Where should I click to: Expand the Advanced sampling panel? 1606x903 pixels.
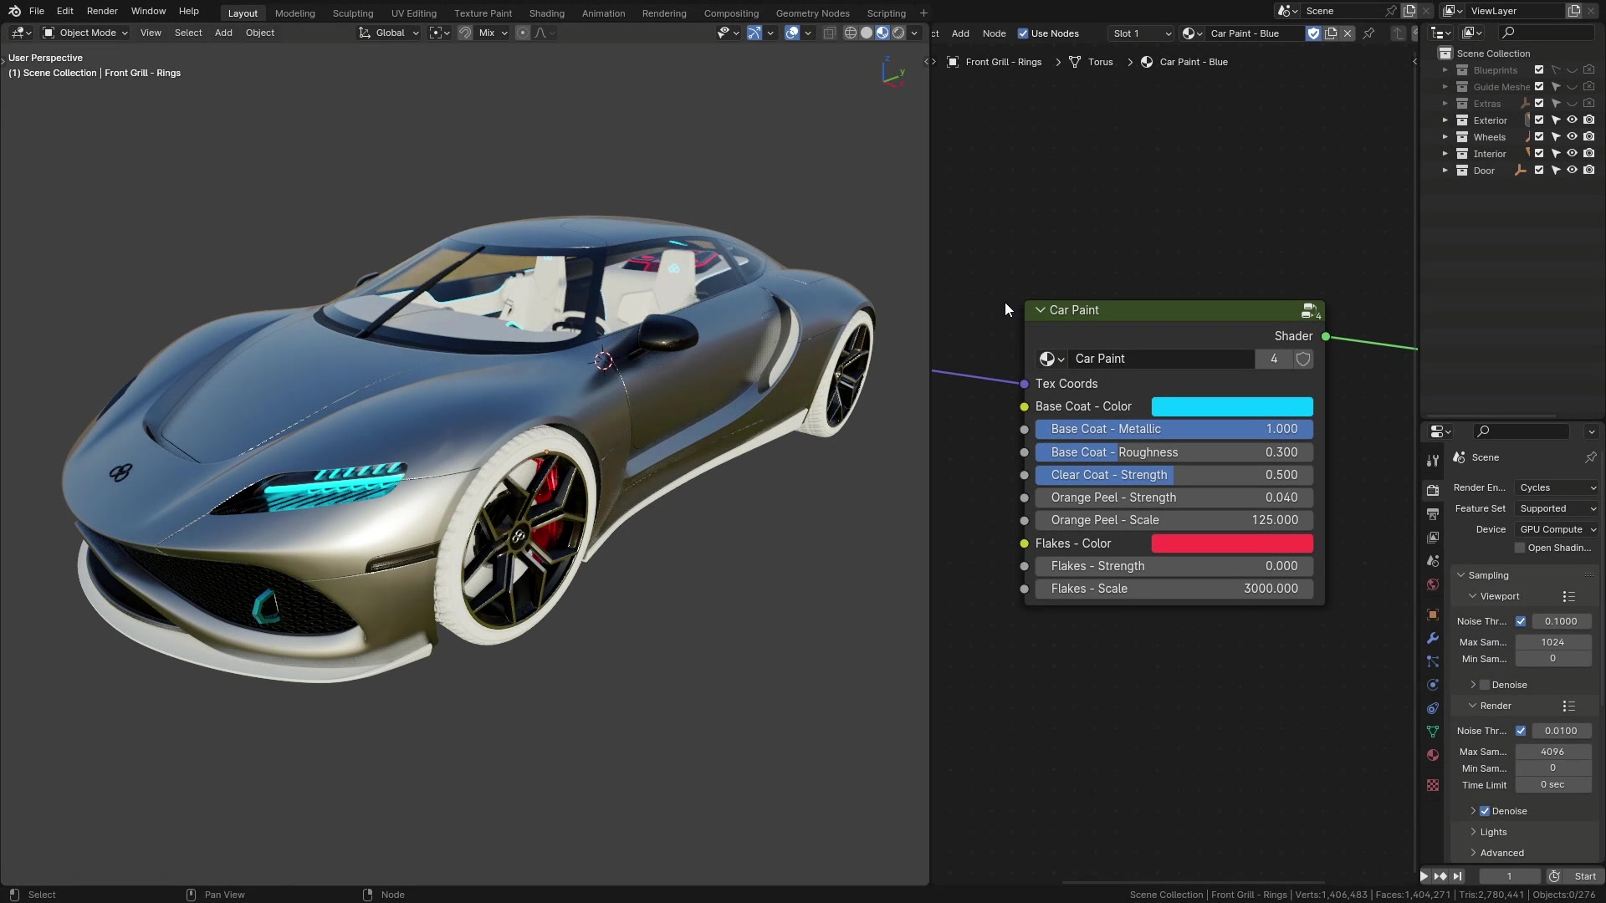1501,853
